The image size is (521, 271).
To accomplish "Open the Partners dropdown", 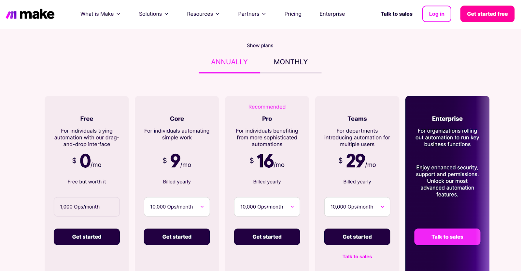I will tap(251, 14).
